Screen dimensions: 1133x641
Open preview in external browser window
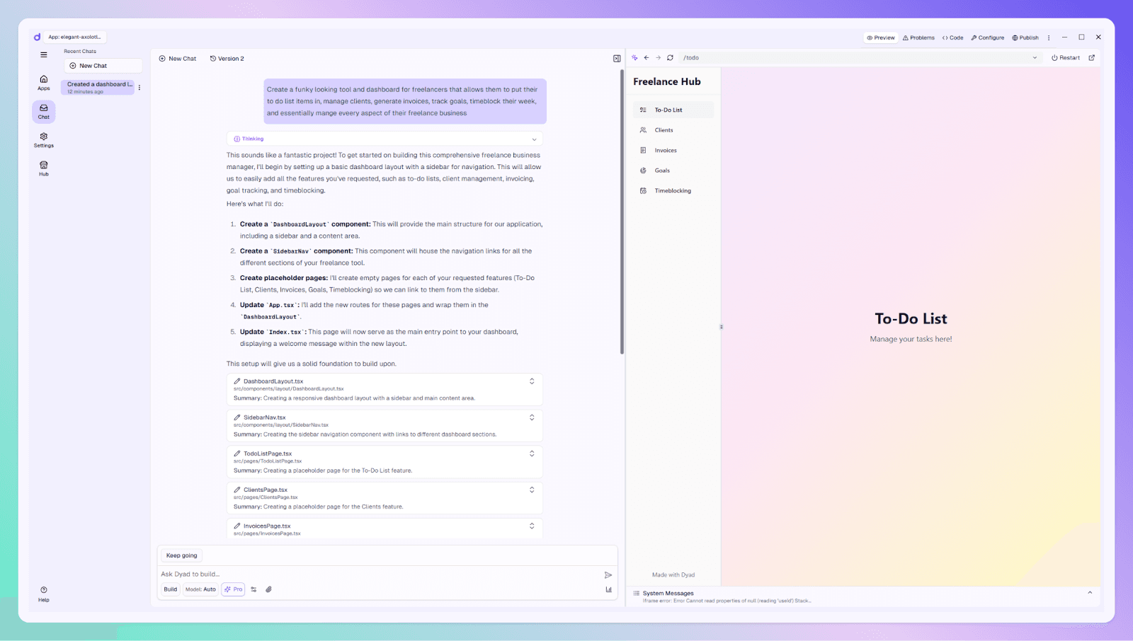point(1091,57)
